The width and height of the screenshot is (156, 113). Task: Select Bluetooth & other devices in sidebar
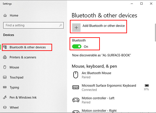point(27,47)
